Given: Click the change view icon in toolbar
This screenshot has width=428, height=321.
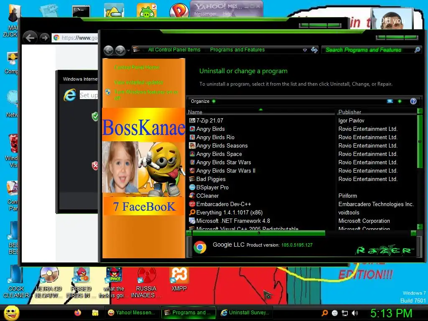Looking at the screenshot, I should pos(390,101).
